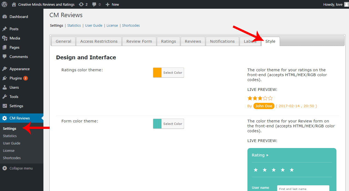Click the third star in teal Rating preview
Viewport: 349px width, 191px height.
click(x=274, y=170)
